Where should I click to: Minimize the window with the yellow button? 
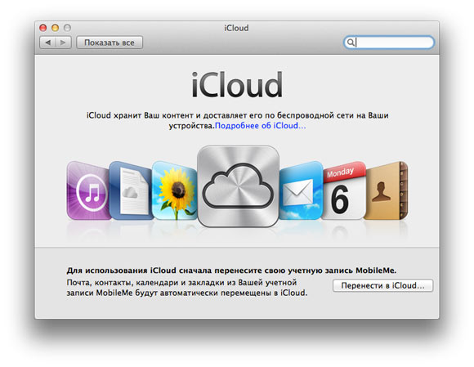55,28
